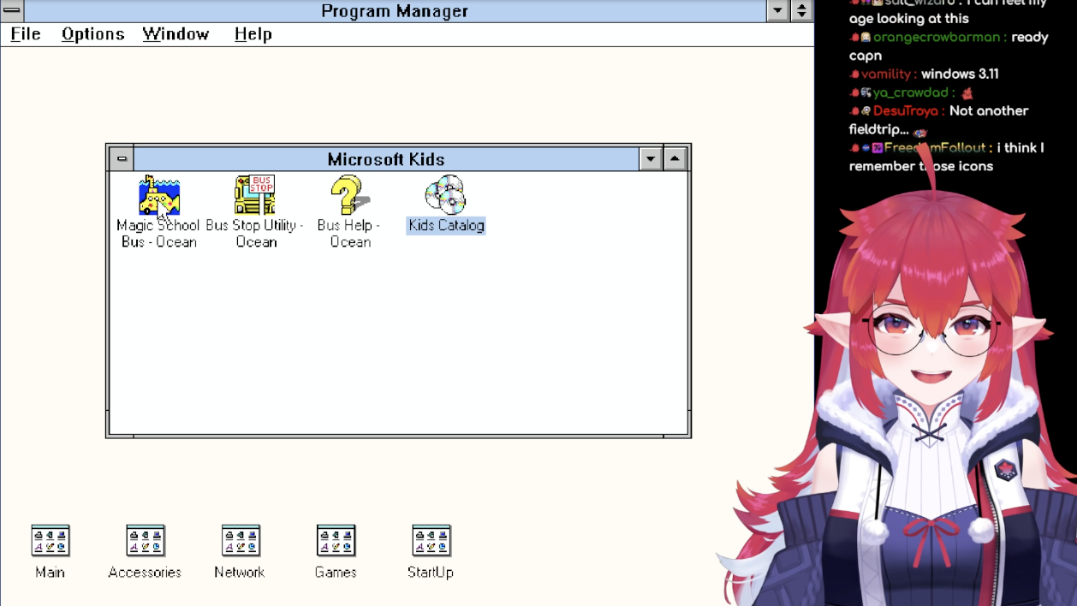Maximize the Microsoft Kids window

click(x=675, y=159)
